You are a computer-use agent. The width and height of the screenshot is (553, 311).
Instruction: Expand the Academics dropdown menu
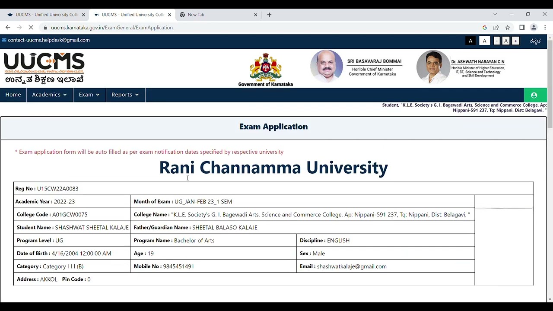point(49,95)
